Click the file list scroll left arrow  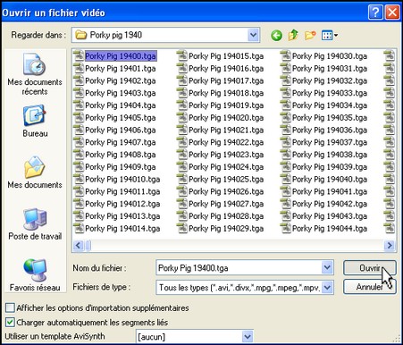[x=79, y=246]
